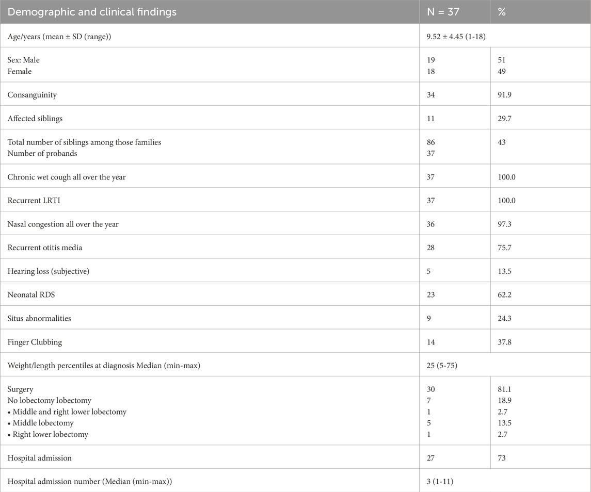Select the 'Affected siblings' row label

35,119
